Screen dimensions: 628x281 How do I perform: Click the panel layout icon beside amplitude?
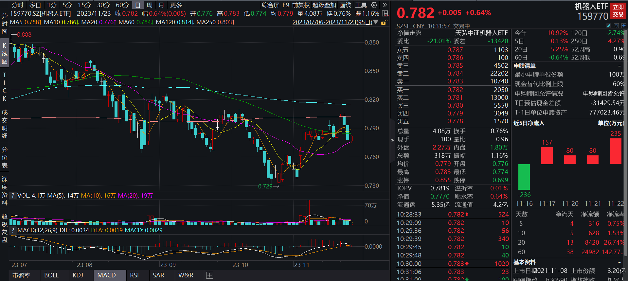385,14
